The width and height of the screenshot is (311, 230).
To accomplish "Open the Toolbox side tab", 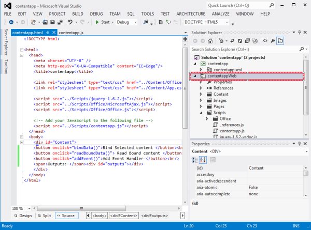I will point(6,67).
